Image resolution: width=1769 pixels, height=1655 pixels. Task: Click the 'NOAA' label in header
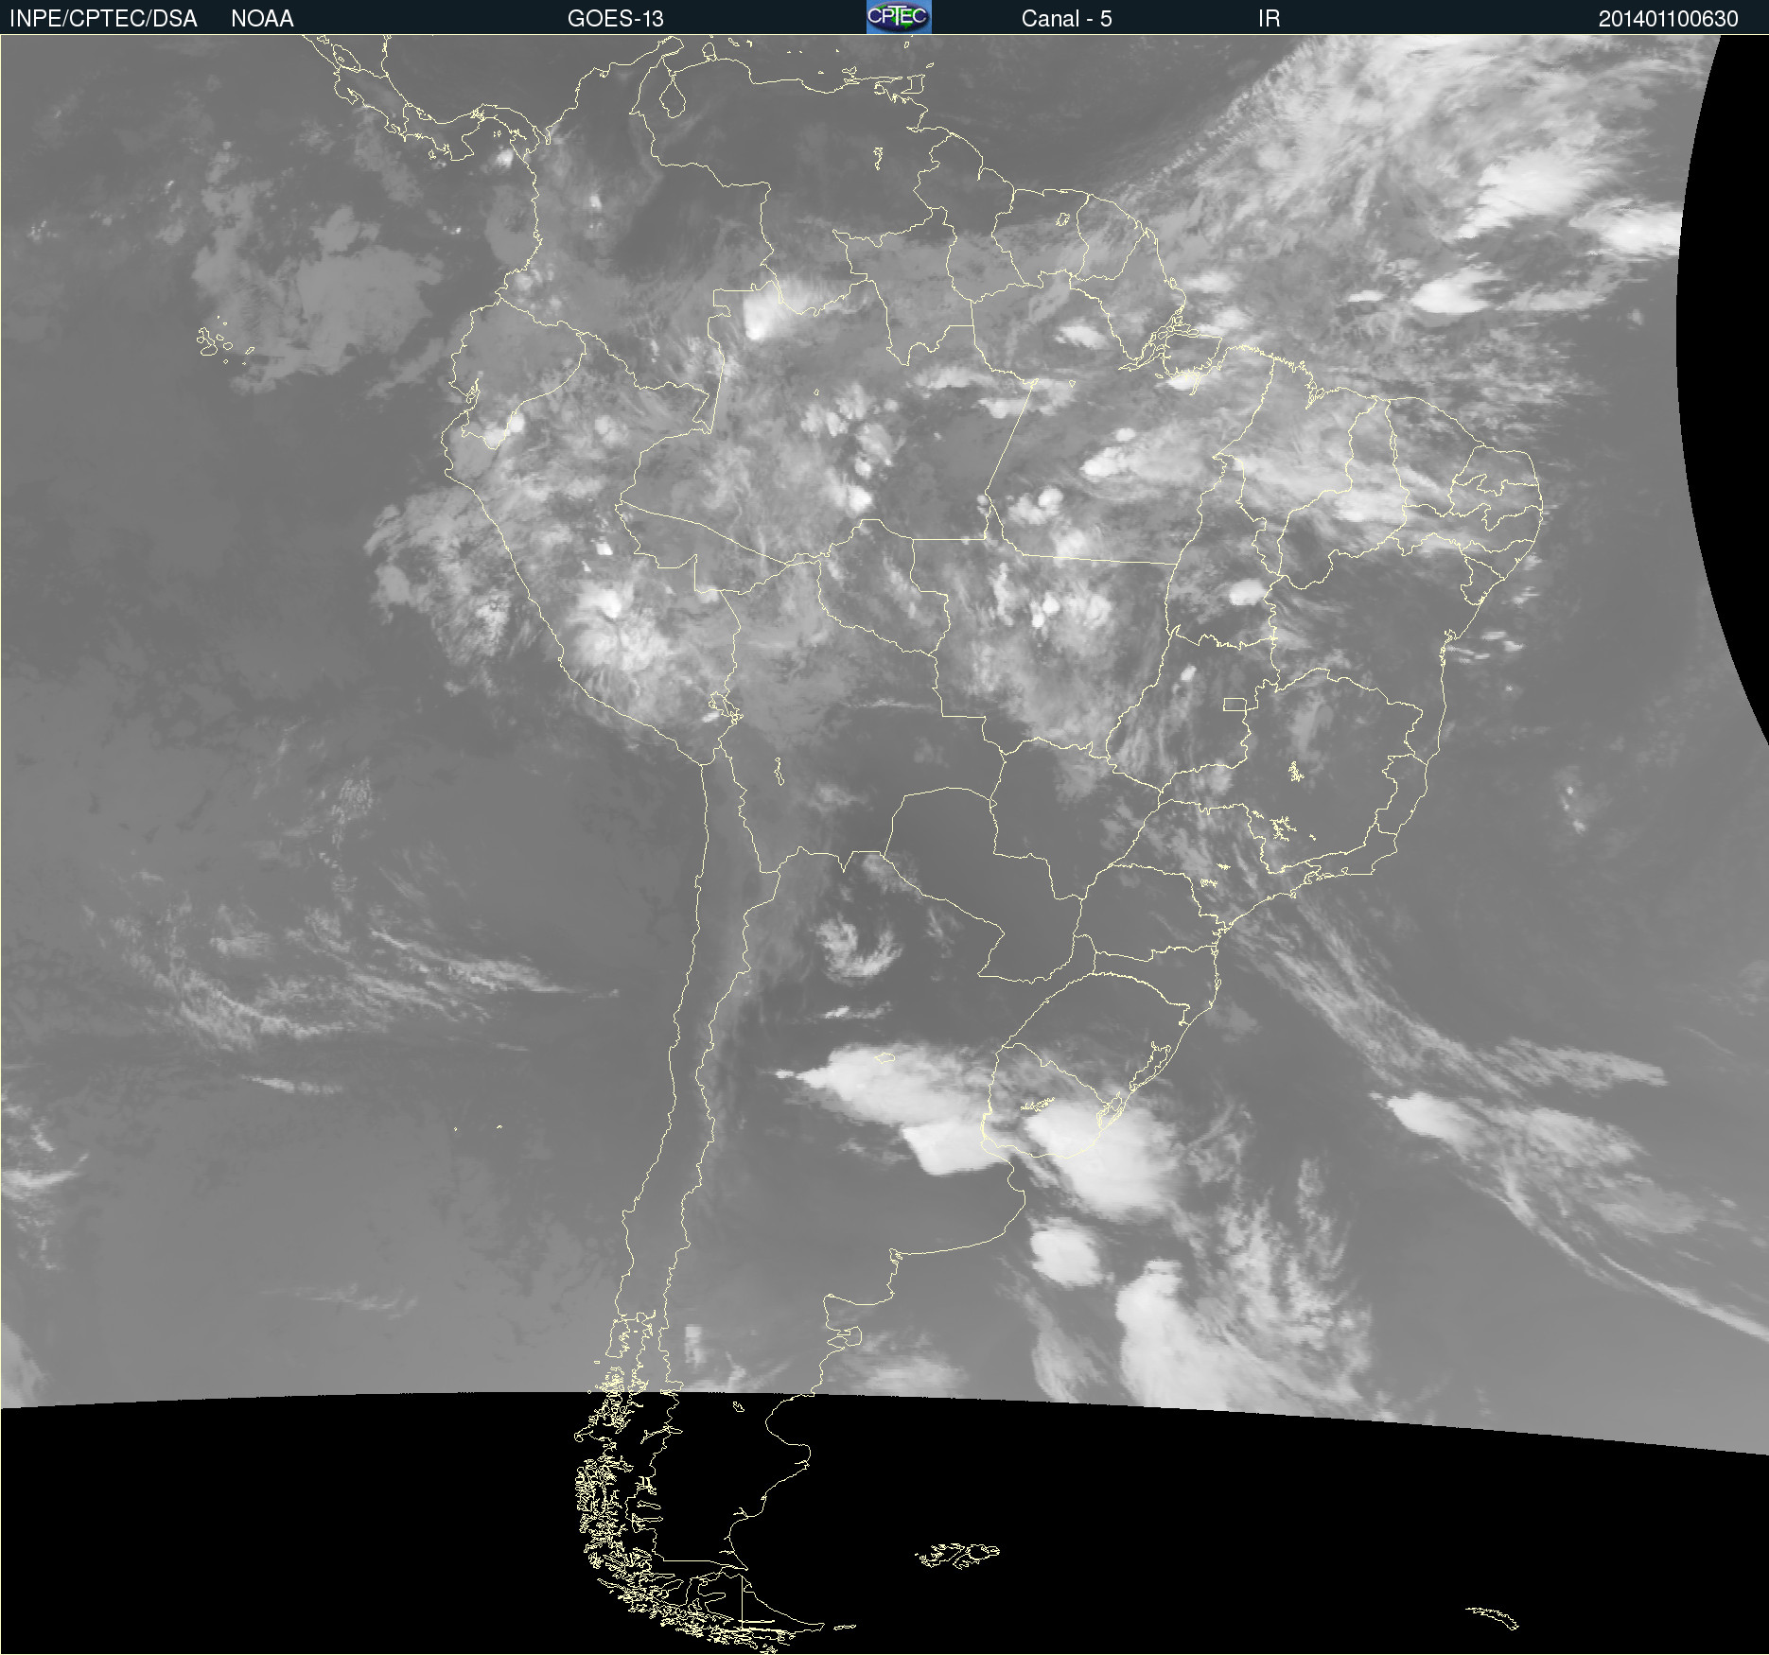pyautogui.click(x=262, y=19)
